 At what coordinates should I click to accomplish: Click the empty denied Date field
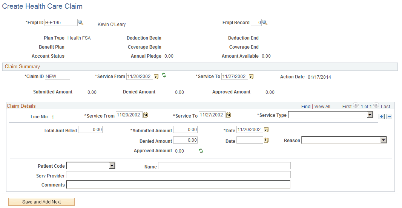[250, 140]
